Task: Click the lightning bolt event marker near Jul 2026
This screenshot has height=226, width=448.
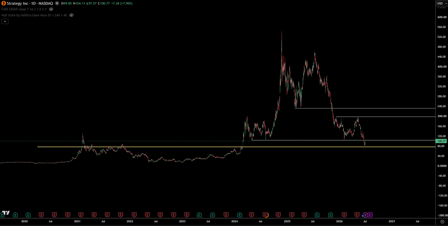Action: 365,215
